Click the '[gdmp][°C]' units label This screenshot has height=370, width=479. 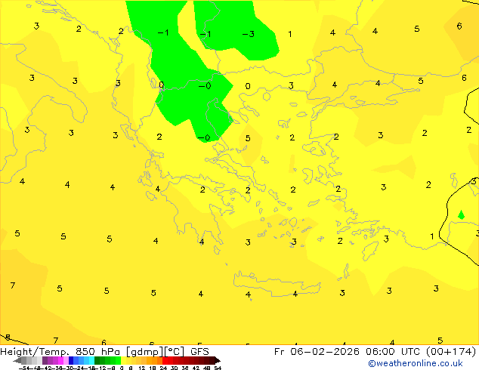155,352
